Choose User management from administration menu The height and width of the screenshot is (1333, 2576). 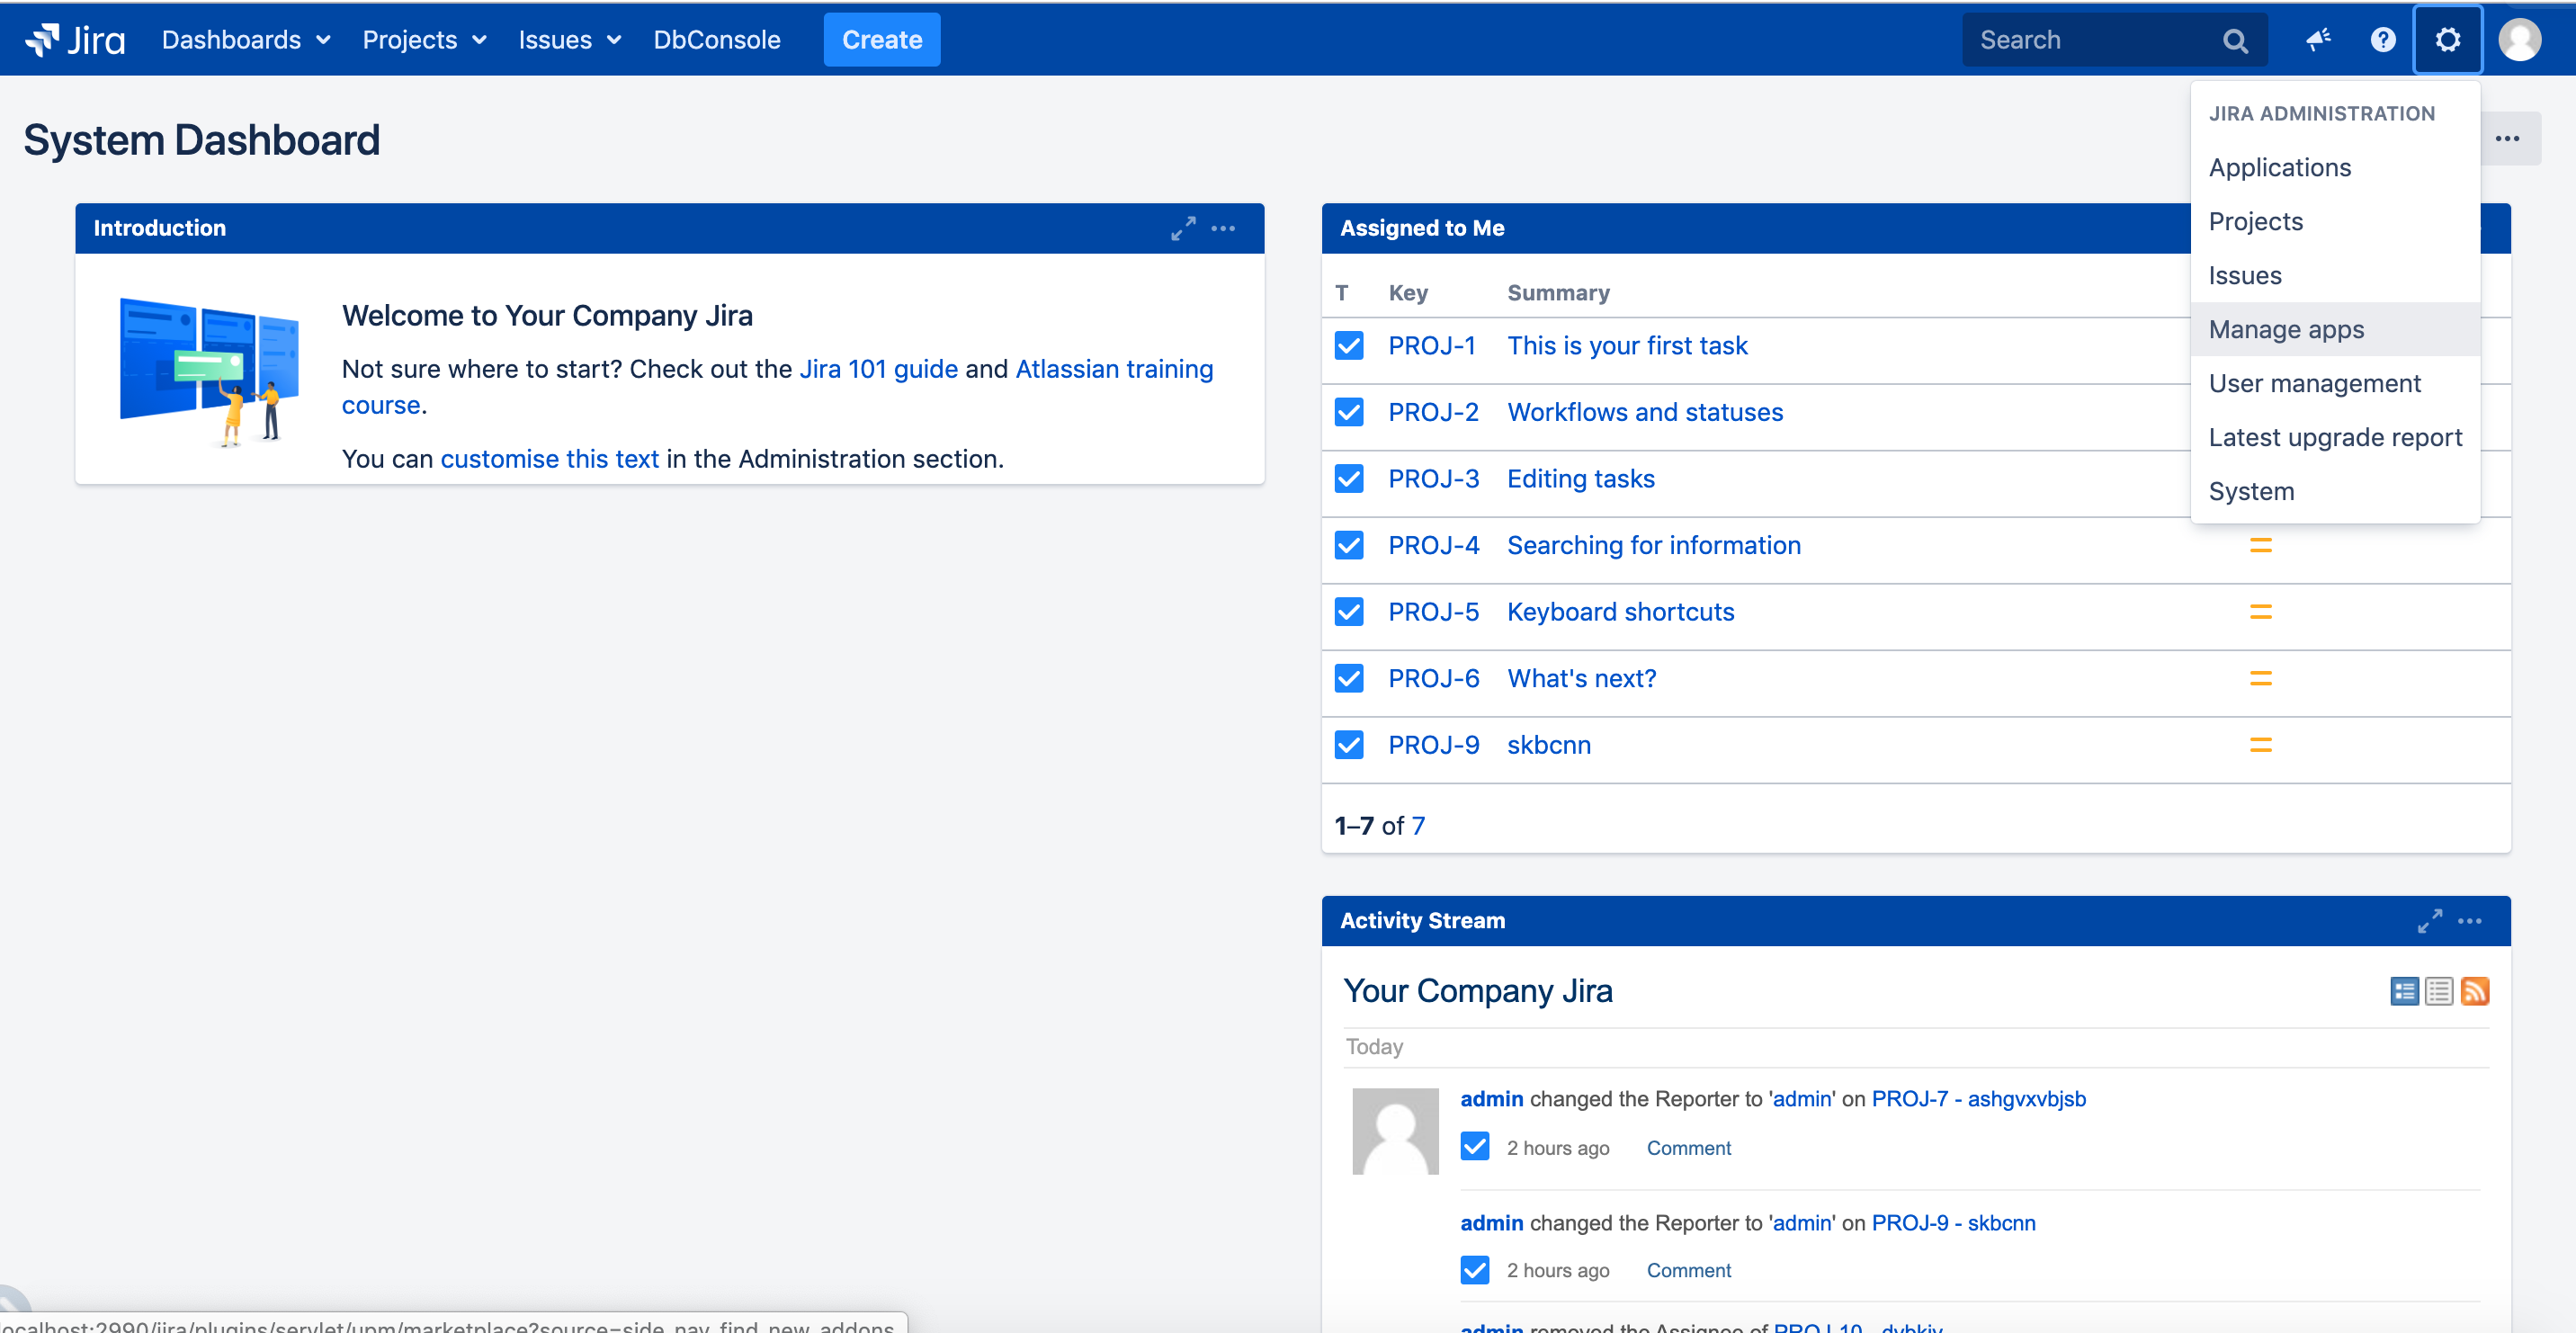click(2334, 383)
